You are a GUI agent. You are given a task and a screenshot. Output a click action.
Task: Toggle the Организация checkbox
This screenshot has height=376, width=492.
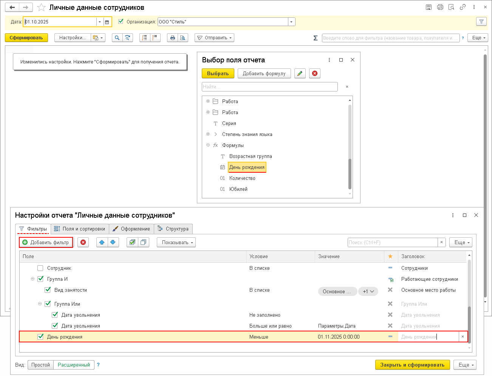121,22
